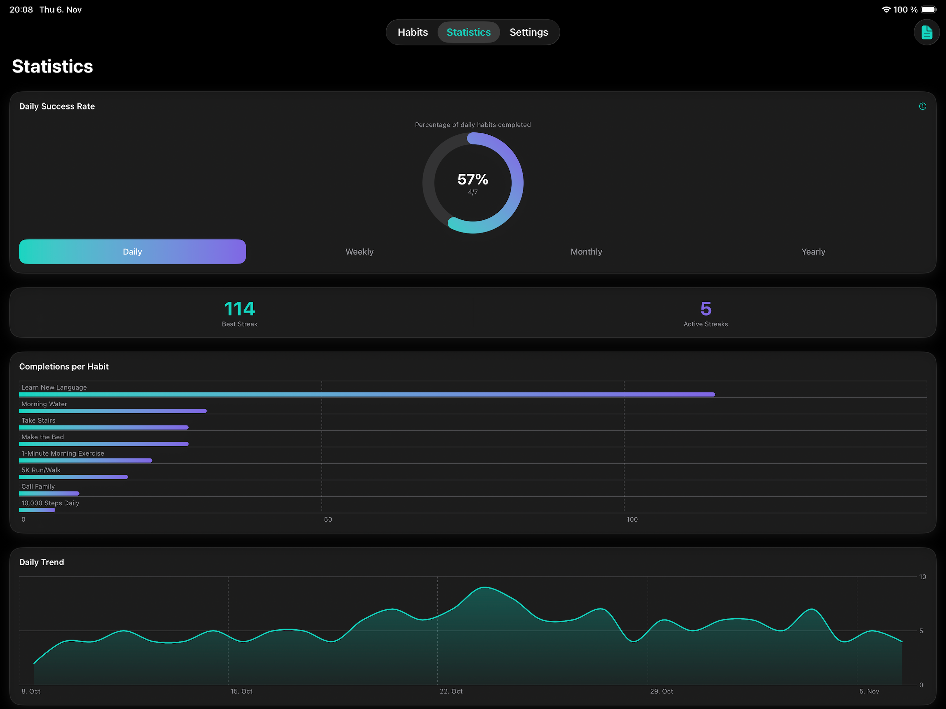Tap the Daily Success Rate heading
The width and height of the screenshot is (946, 709).
(57, 106)
